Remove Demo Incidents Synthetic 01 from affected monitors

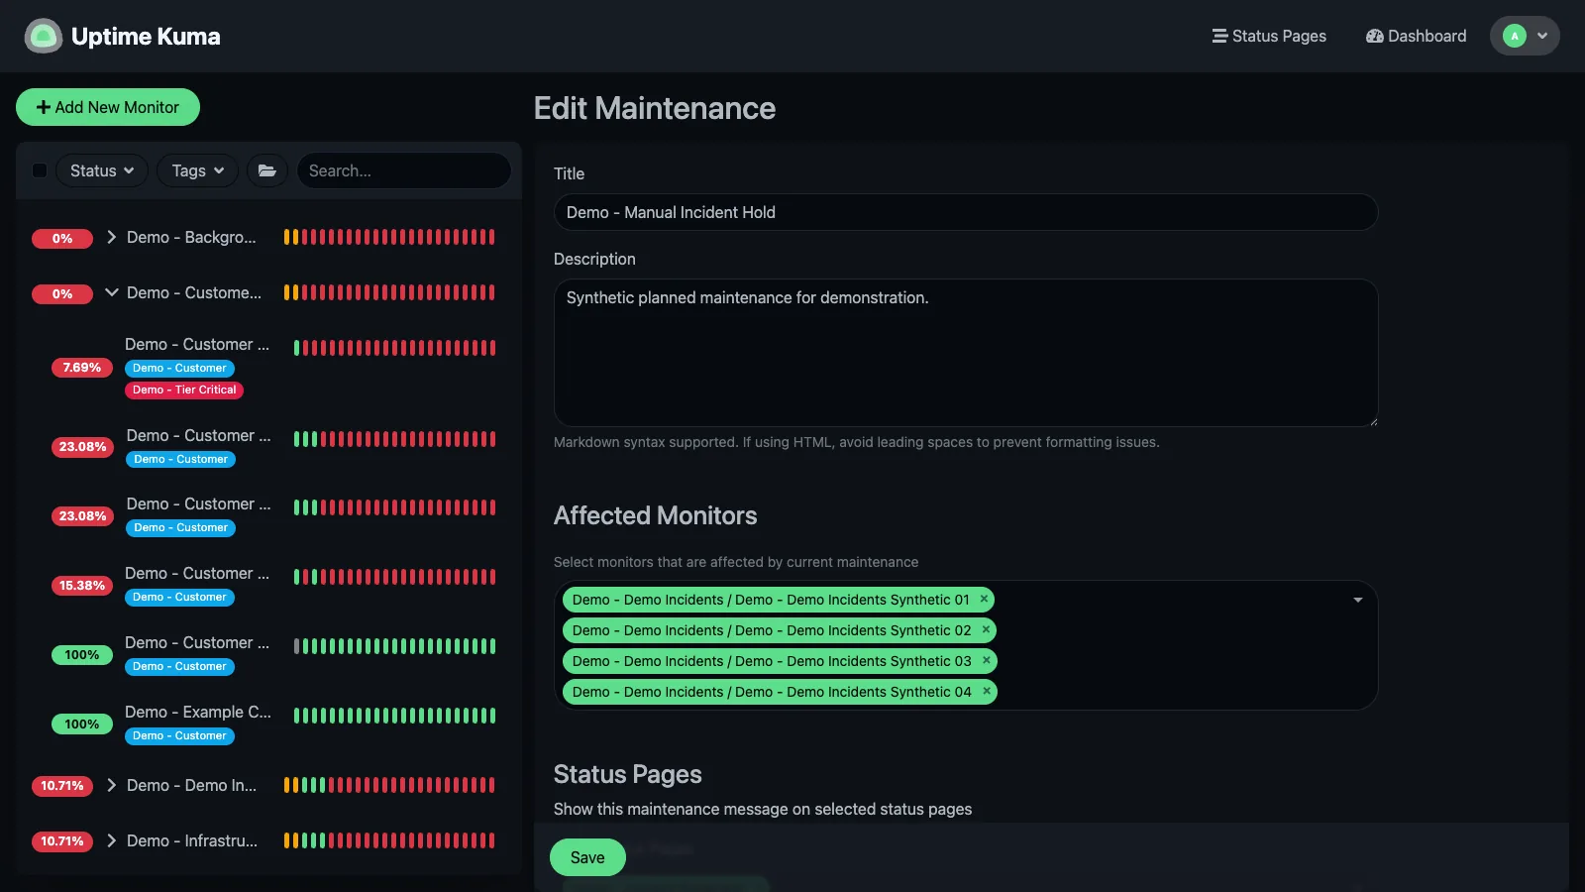(984, 599)
